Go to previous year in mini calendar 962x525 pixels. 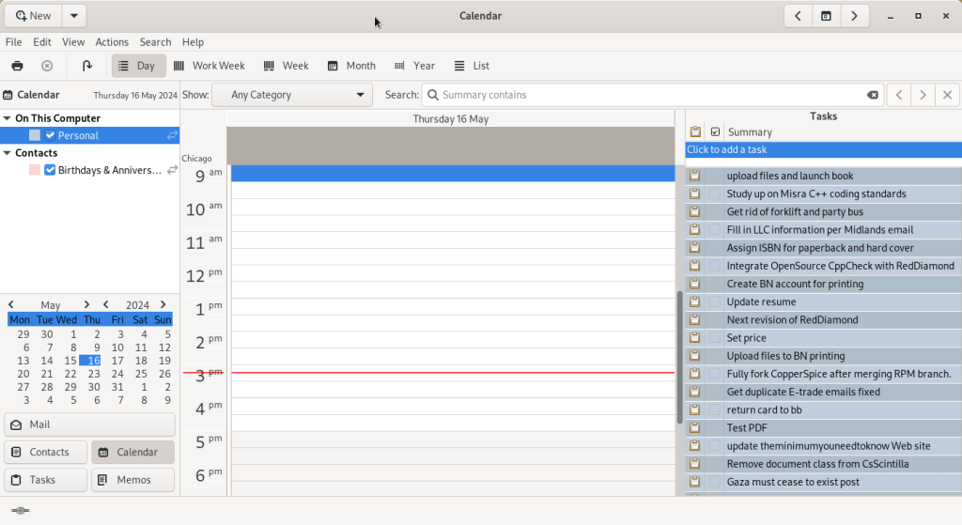[x=106, y=305]
